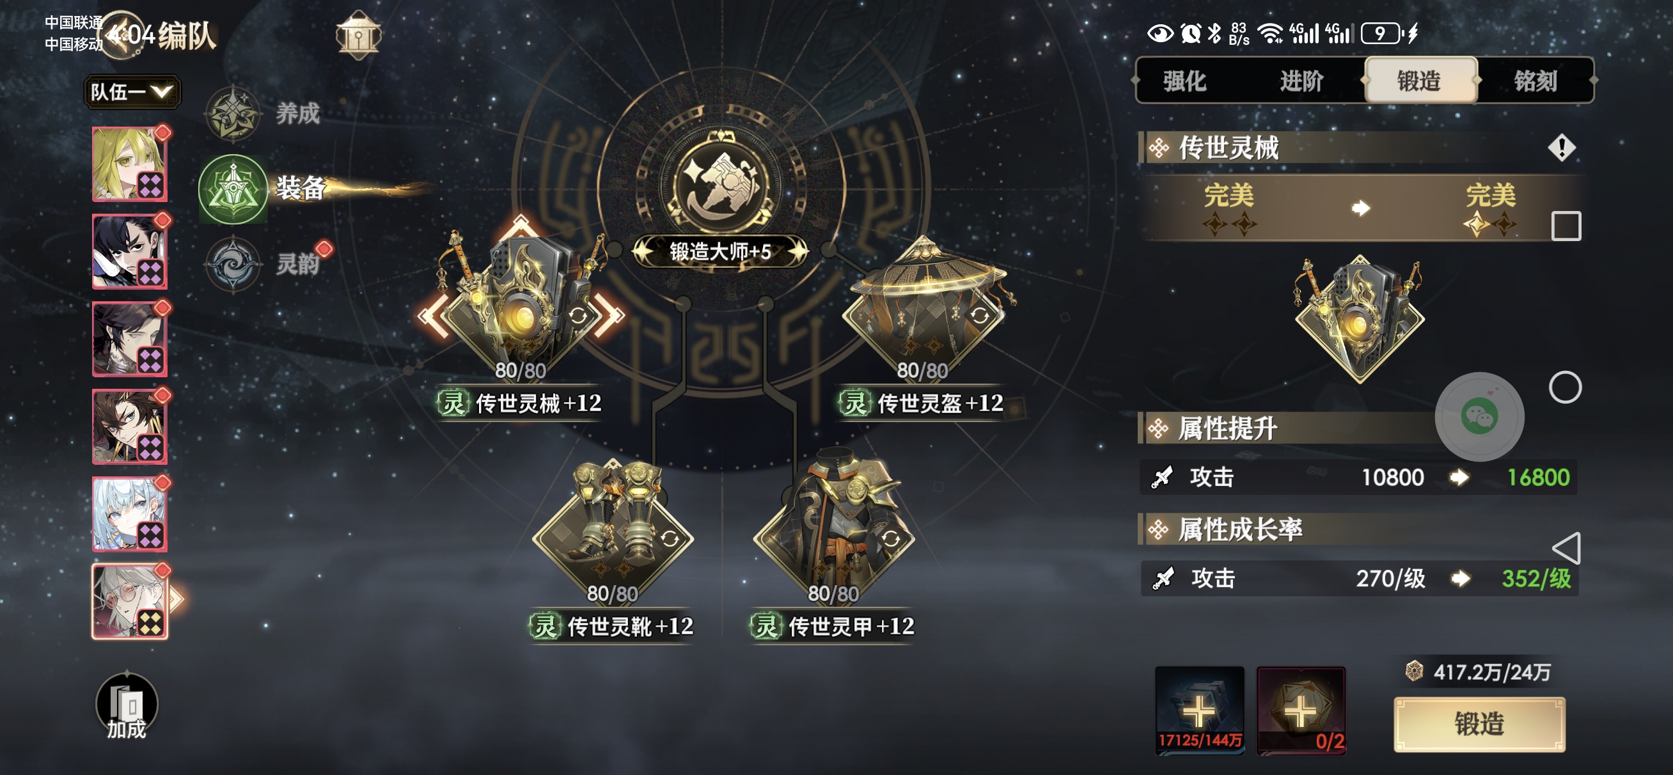Tap the info exclamation icon next to 传世灵械
The image size is (1673, 775).
(1561, 148)
